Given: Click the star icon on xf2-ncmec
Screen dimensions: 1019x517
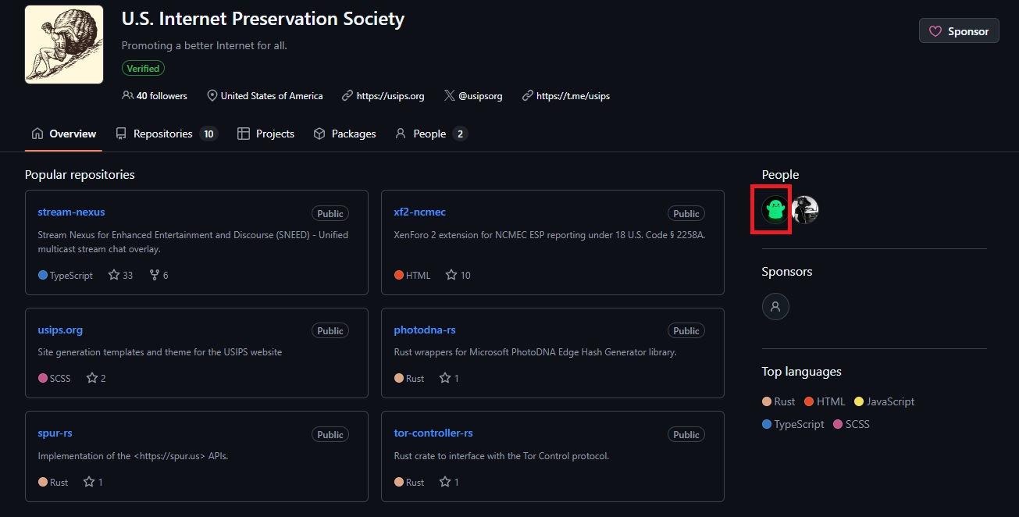Looking at the screenshot, I should [451, 275].
